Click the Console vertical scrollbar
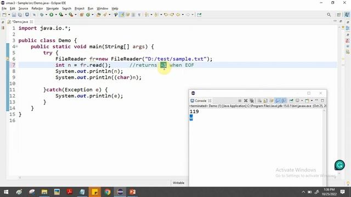The height and width of the screenshot is (197, 351). (324, 147)
